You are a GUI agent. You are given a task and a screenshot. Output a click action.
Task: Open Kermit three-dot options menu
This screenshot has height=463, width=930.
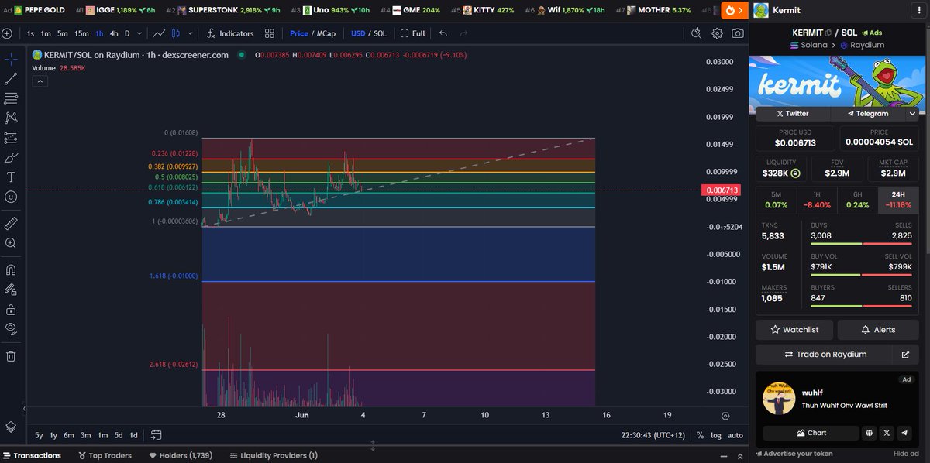coord(920,10)
